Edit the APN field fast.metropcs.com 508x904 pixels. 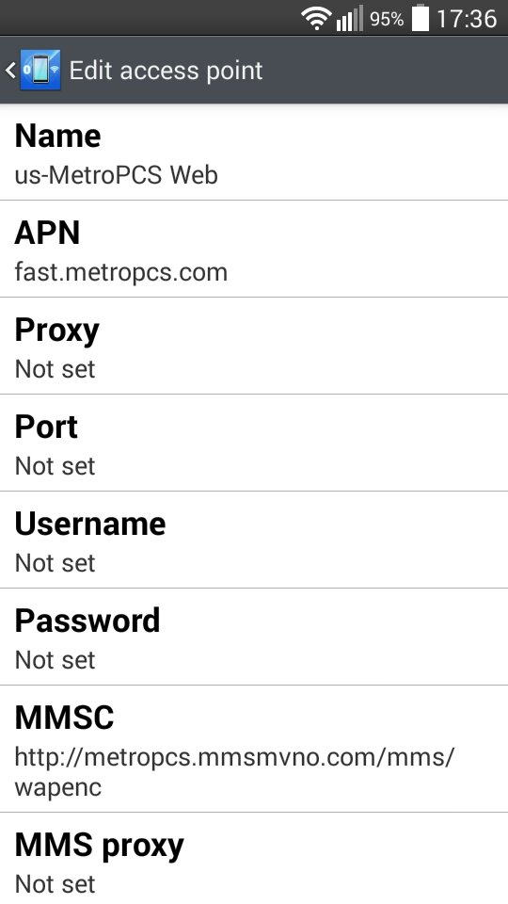254,250
